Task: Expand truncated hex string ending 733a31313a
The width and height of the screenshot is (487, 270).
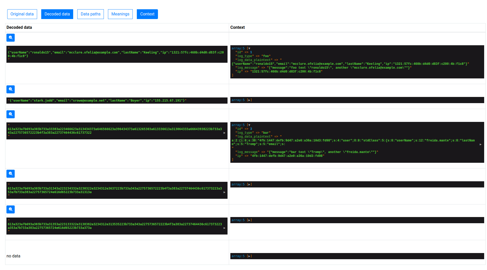Action: [x=224, y=192]
